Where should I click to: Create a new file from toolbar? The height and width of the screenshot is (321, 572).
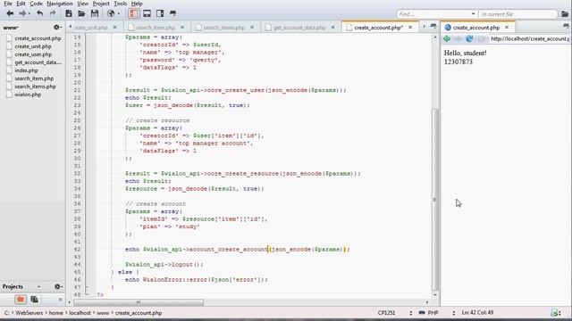click(69, 13)
